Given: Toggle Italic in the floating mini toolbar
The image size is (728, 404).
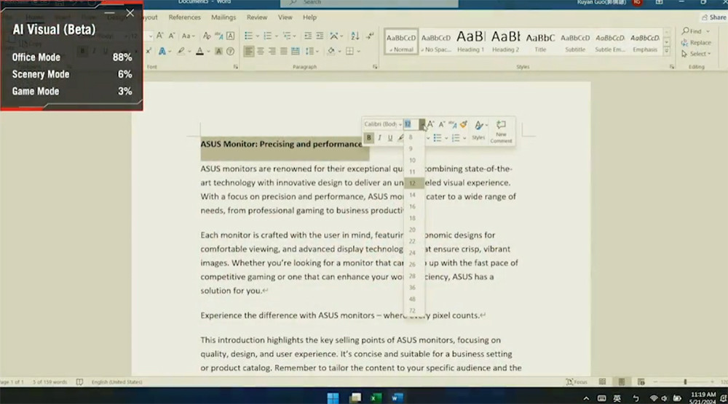Looking at the screenshot, I should 379,138.
